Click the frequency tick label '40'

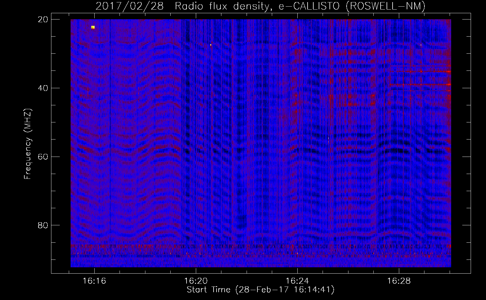(x=43, y=88)
